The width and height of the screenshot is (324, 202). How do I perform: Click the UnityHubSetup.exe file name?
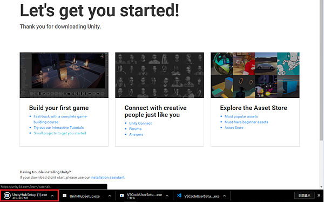(85, 196)
